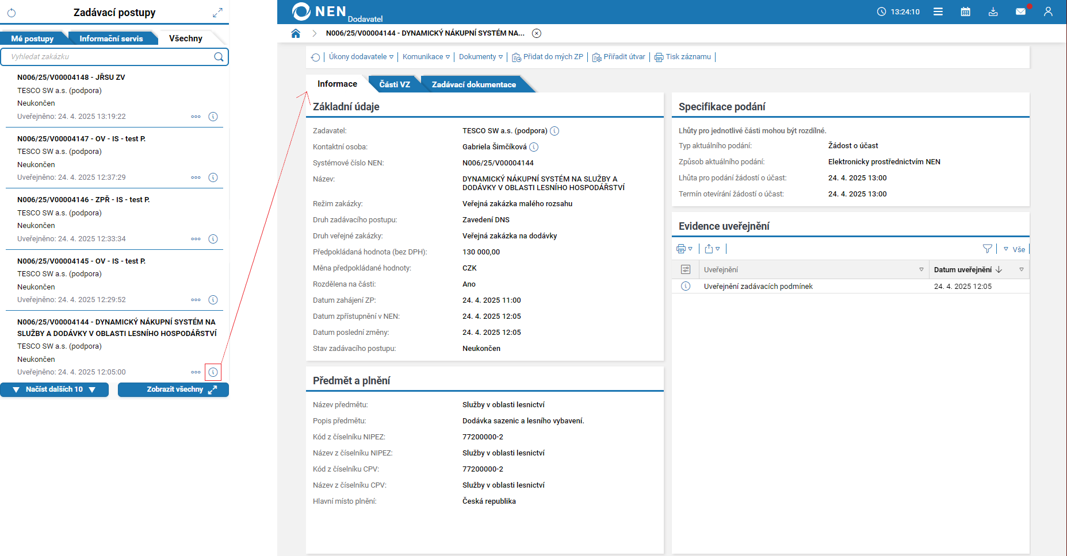Show info about zadavatel TESCO SW a.s.
This screenshot has width=1067, height=556.
point(554,131)
